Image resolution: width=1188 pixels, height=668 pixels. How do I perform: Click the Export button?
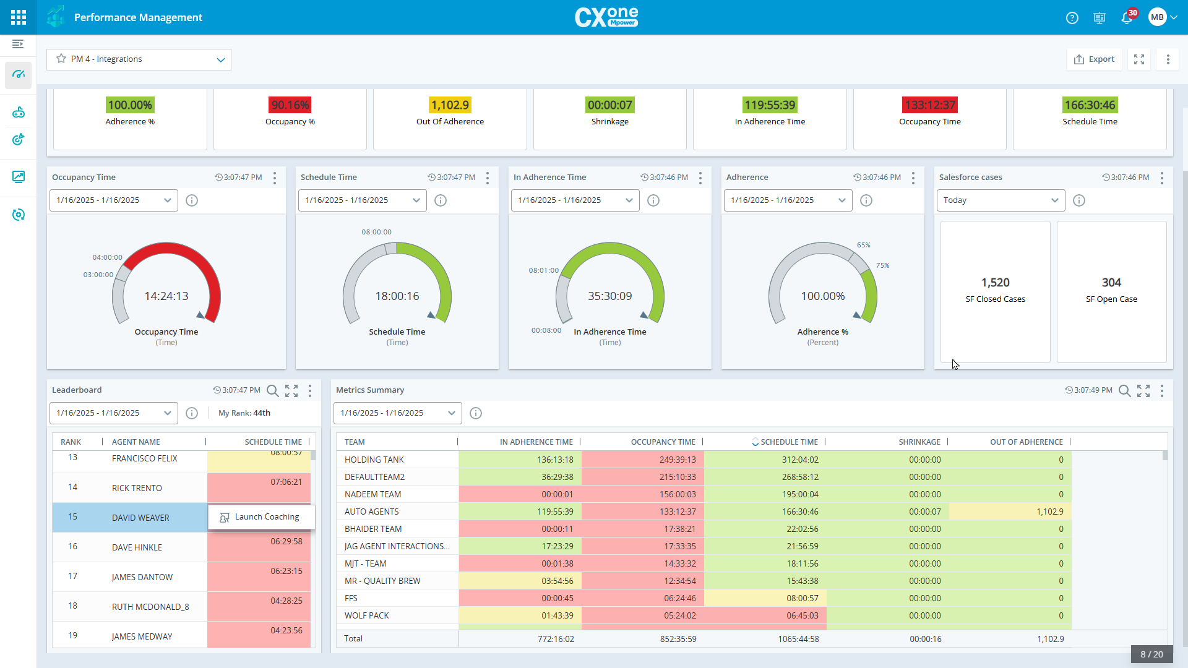(1093, 59)
